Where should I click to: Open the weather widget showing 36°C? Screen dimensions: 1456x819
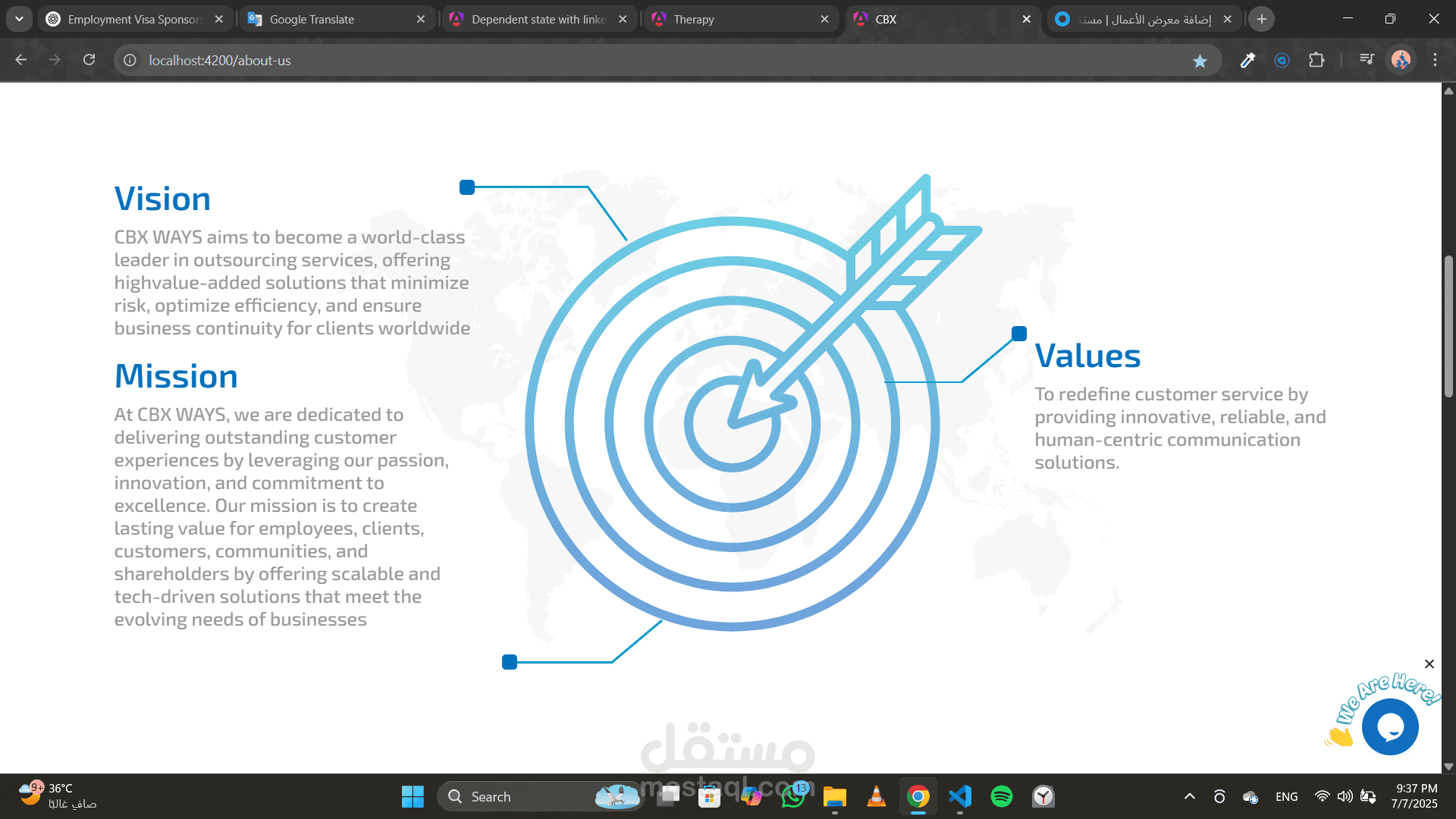[59, 797]
